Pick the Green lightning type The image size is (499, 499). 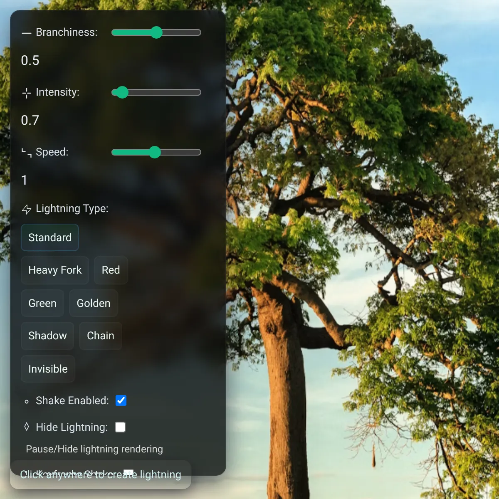tap(42, 303)
